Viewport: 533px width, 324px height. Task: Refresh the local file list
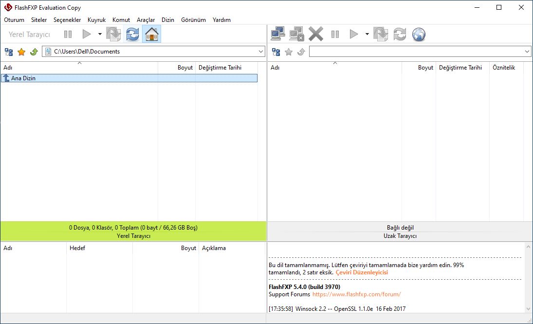[132, 34]
